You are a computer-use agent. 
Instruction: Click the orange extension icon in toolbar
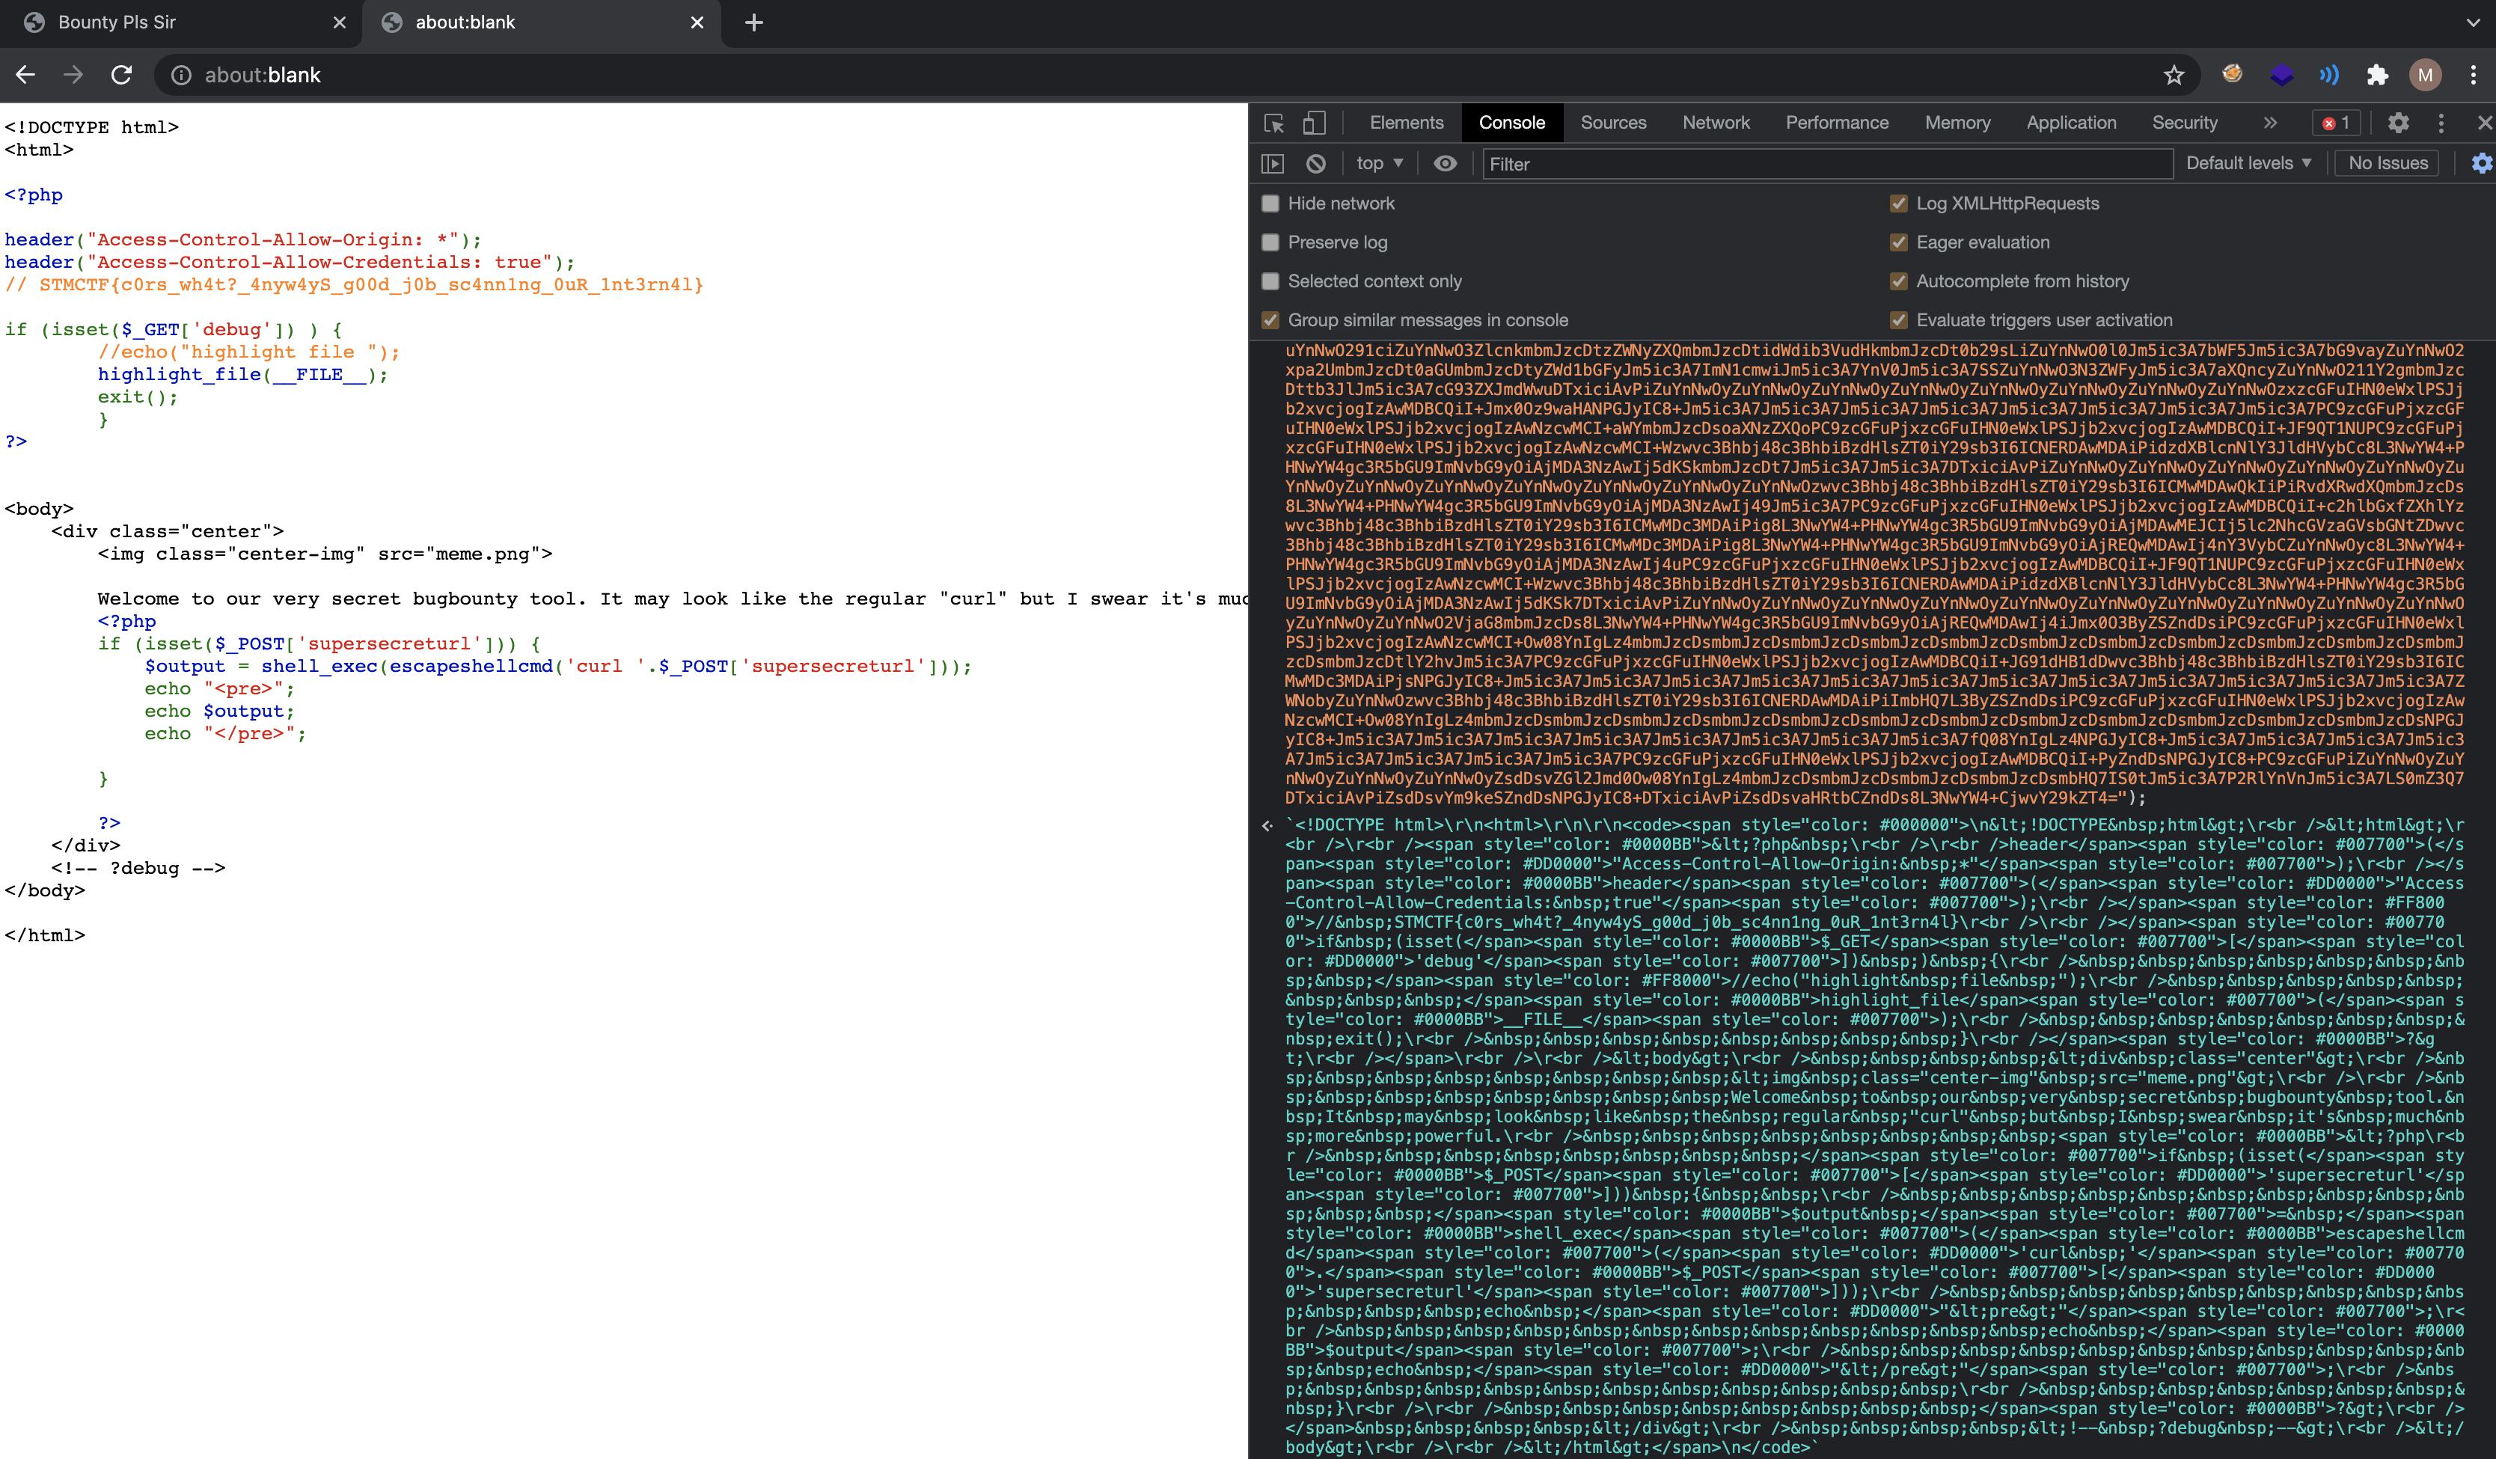[x=2233, y=74]
